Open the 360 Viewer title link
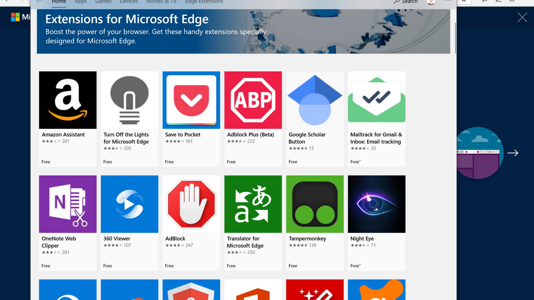 coord(117,238)
